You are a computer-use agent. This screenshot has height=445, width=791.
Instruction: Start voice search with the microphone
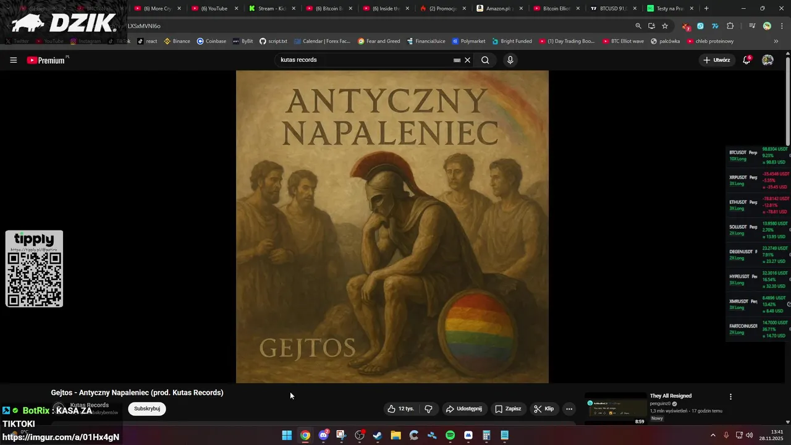pos(510,60)
